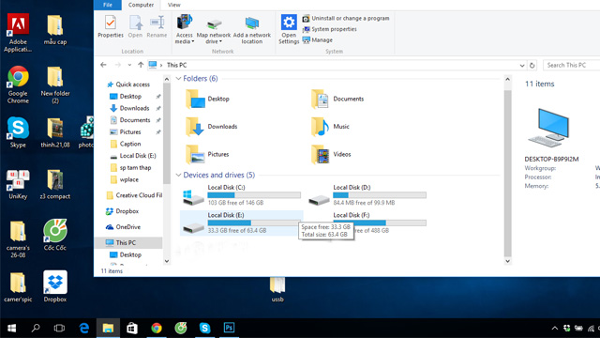Select ussb folder on desktop

277,290
